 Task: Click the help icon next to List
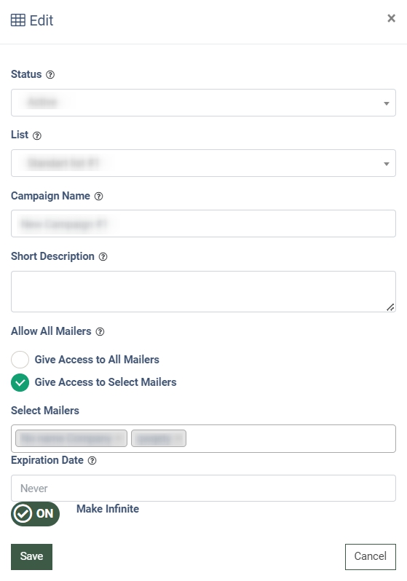pos(37,135)
